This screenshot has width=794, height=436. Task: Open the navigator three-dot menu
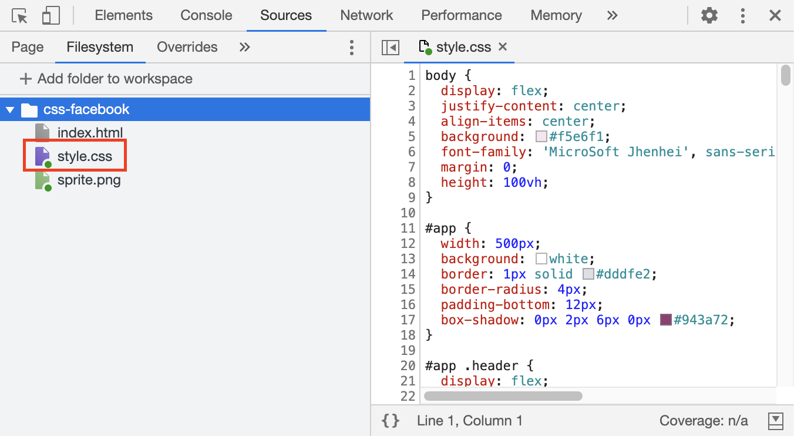(x=352, y=47)
